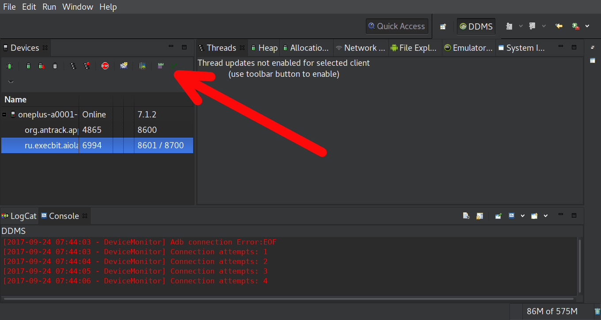Switch to the System Information tab
Viewport: 601px width, 320px height.
click(521, 48)
